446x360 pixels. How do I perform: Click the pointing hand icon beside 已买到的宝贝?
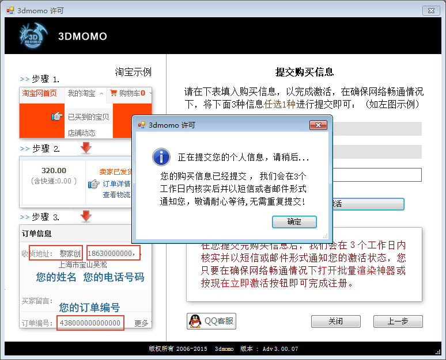(57, 116)
